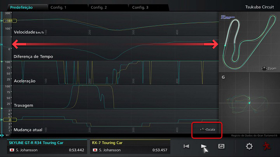Screen dimensions: 280x157
Task: Click the right red arrow head
Action: pyautogui.click(x=214, y=45)
